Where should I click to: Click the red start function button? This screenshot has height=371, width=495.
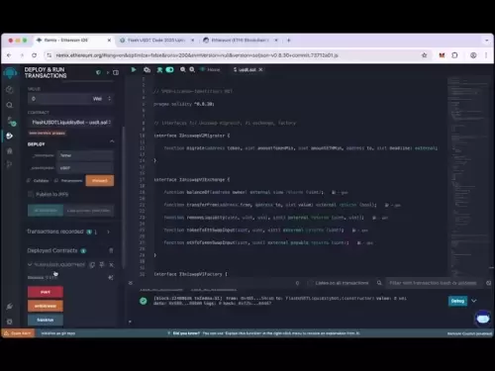46,292
